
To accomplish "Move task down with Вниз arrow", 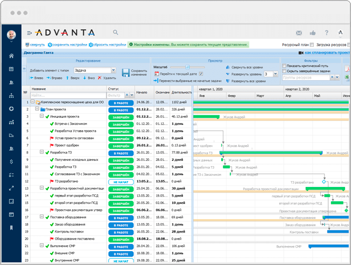I will [89, 78].
